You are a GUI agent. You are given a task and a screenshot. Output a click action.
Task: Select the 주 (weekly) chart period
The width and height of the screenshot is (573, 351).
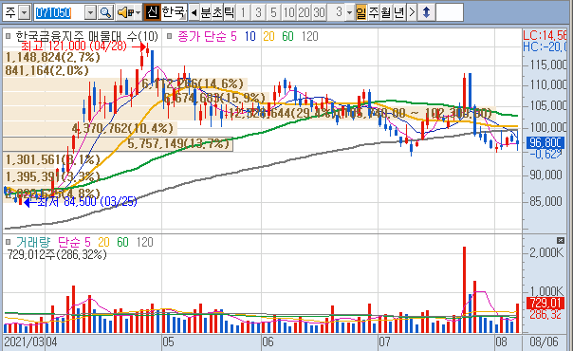(374, 12)
